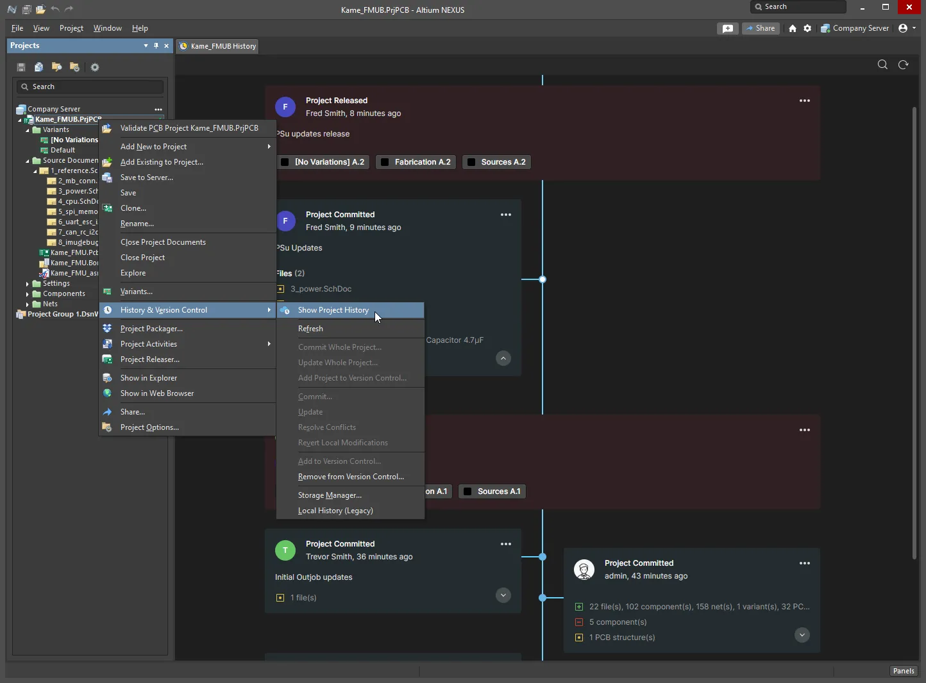Open preferences gear in top bar
Screen dimensions: 926x683
(x=807, y=28)
